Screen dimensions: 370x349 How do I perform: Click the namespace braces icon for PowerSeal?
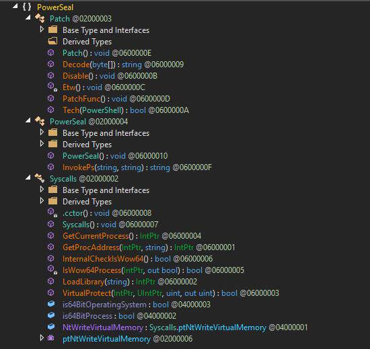[x=27, y=7]
